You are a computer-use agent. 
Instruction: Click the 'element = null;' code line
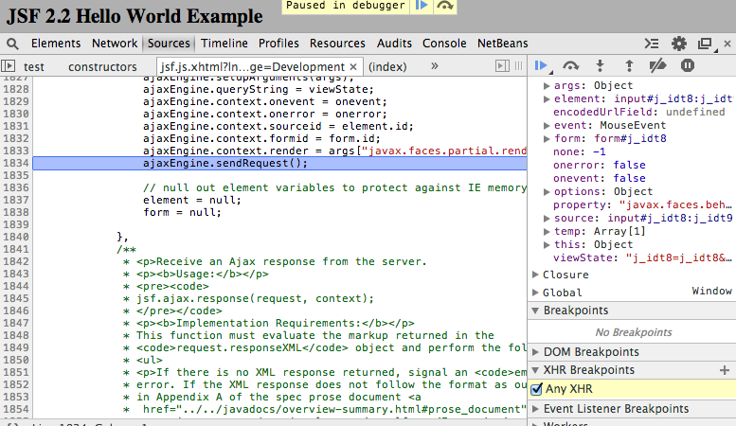click(192, 200)
